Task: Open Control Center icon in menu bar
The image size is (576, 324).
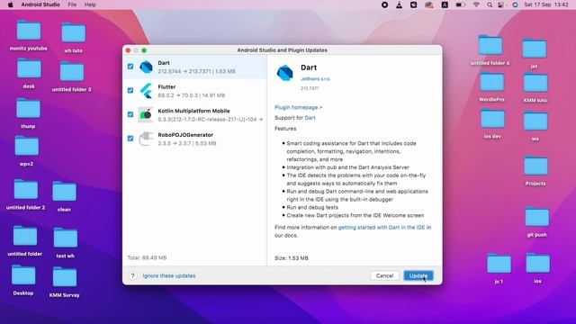Action: (501, 4)
